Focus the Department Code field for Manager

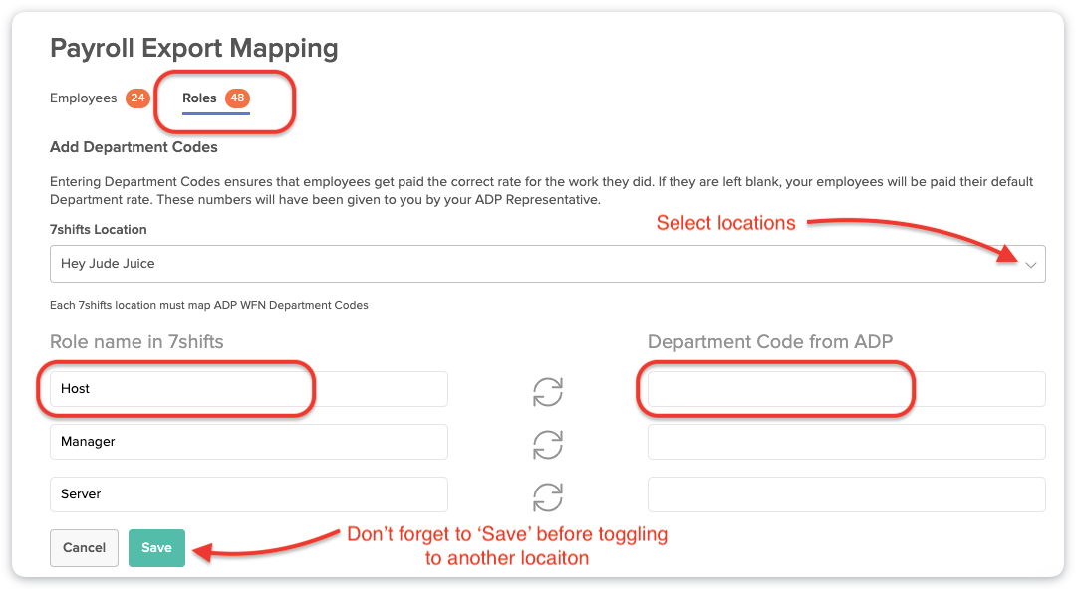coord(847,442)
